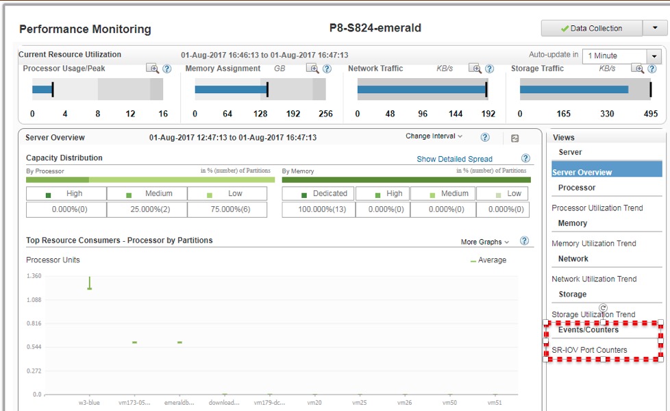Select Network Utilization Trend view

(594, 279)
